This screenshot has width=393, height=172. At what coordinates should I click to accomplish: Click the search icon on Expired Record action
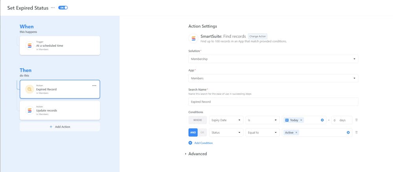tap(29, 89)
